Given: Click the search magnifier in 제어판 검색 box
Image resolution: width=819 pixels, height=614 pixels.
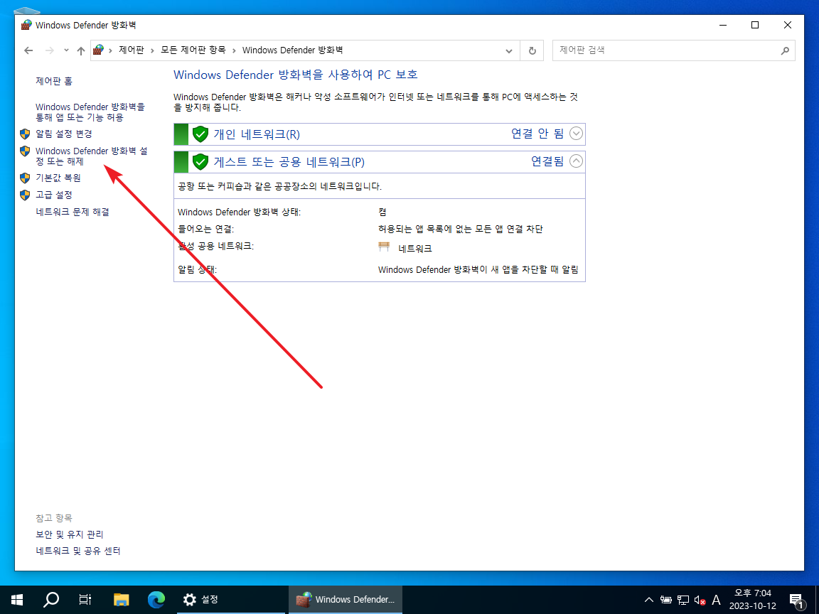Looking at the screenshot, I should pos(785,50).
